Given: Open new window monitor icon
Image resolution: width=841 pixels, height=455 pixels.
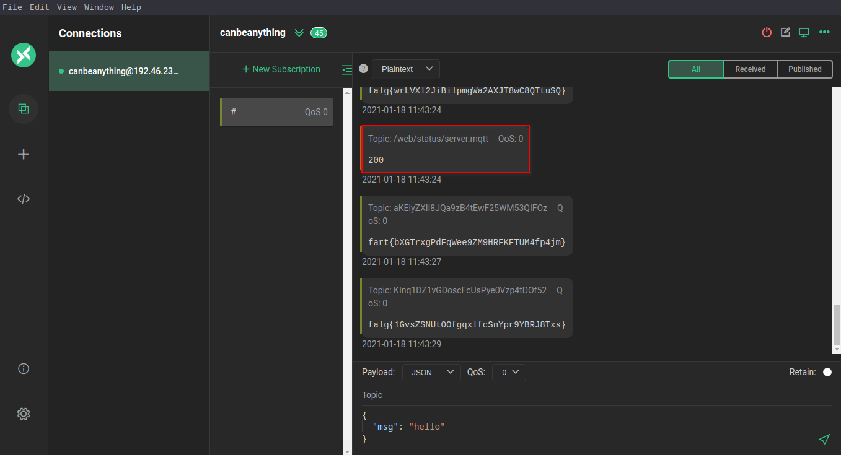Looking at the screenshot, I should 804,32.
